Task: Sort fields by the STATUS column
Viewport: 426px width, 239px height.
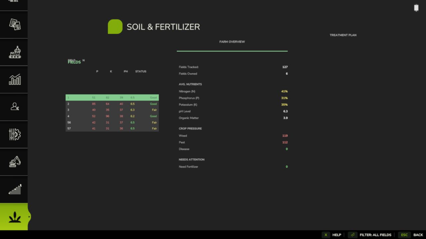Action: coord(140,71)
